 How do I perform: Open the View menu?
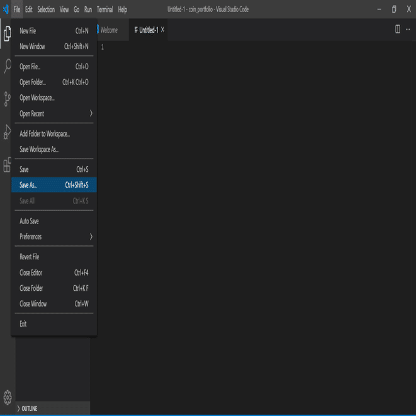coord(64,9)
